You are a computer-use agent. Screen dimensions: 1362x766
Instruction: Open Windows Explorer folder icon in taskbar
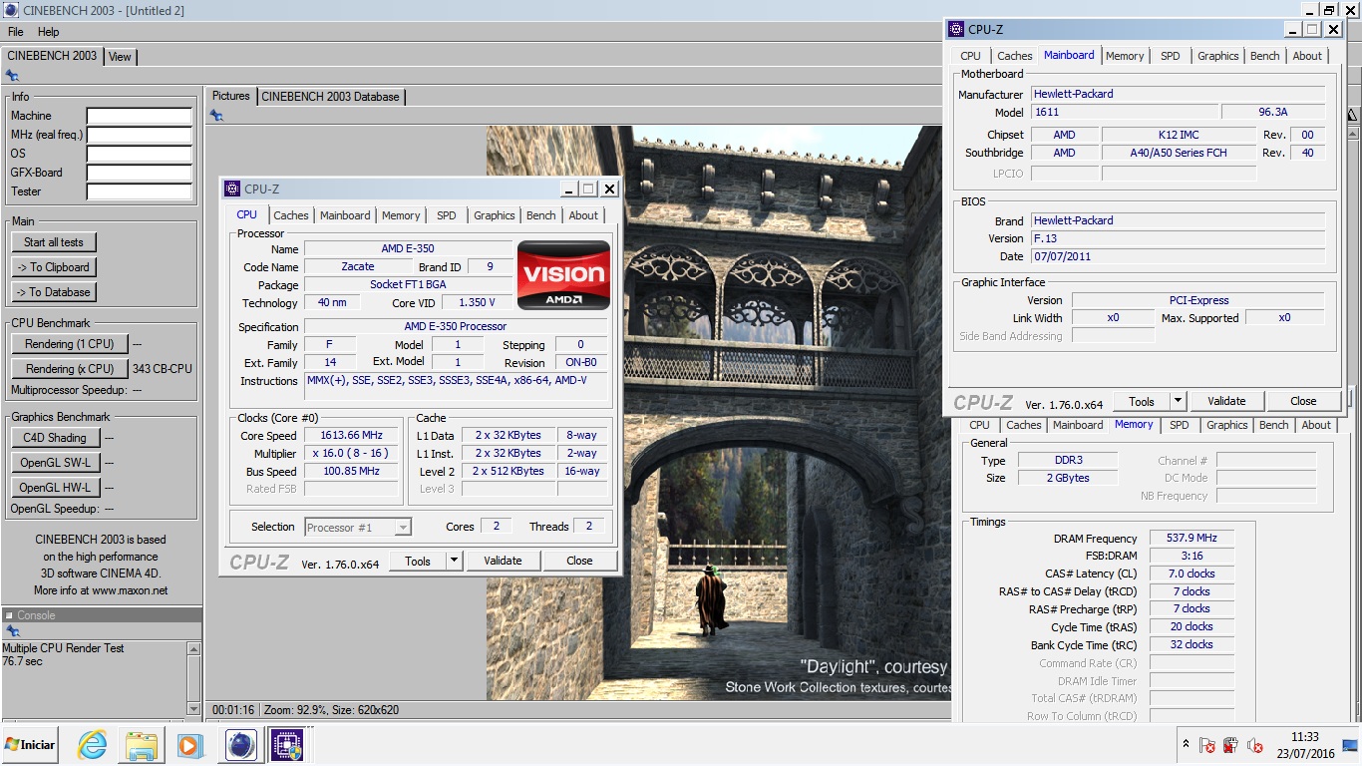141,745
